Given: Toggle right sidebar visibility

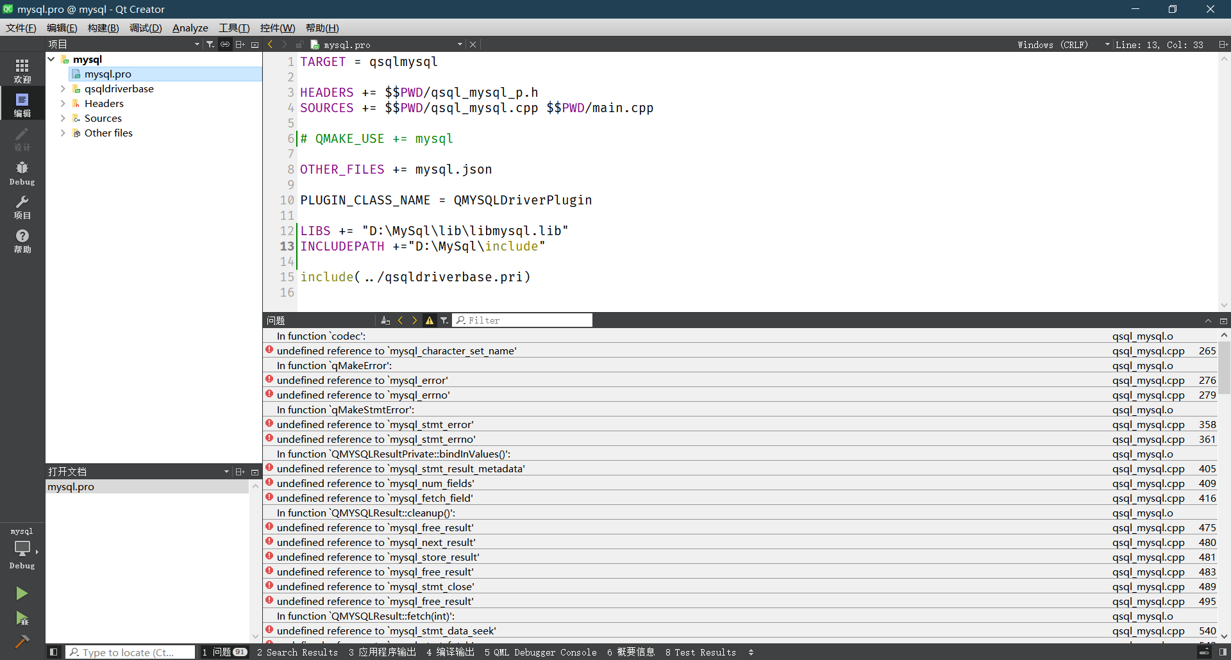Looking at the screenshot, I should click(x=1223, y=652).
